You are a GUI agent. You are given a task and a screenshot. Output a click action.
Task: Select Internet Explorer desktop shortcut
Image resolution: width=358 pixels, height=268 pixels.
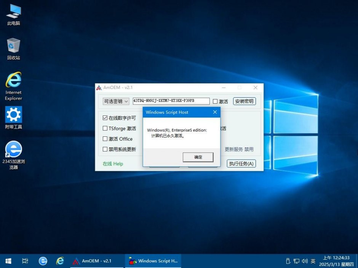[13, 86]
